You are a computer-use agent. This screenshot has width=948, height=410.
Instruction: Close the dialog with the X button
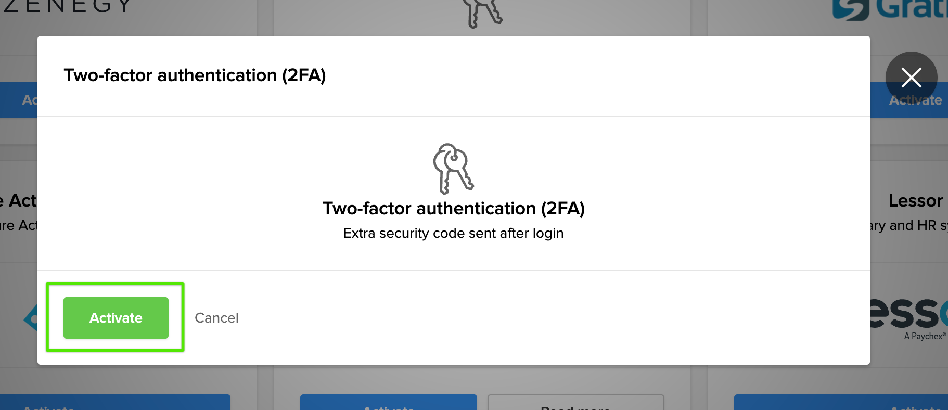coord(912,78)
